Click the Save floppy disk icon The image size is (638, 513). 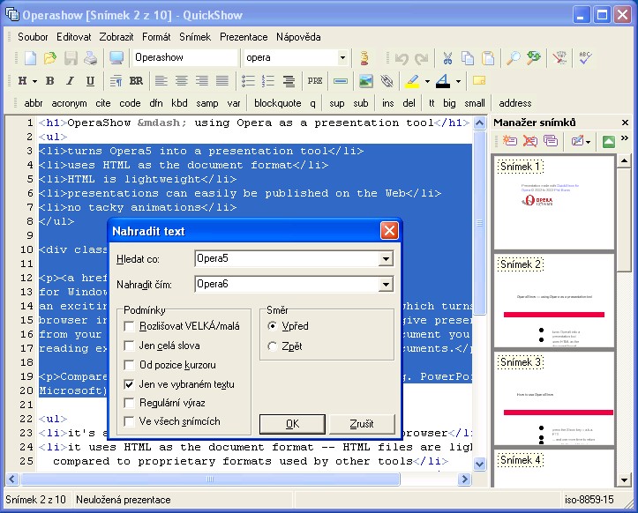tap(71, 58)
